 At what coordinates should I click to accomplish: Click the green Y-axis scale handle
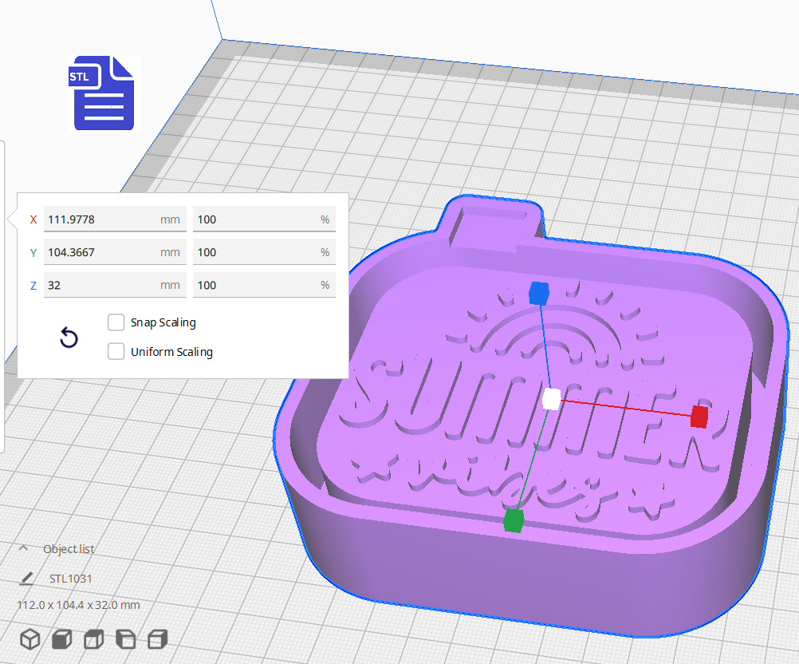(514, 520)
